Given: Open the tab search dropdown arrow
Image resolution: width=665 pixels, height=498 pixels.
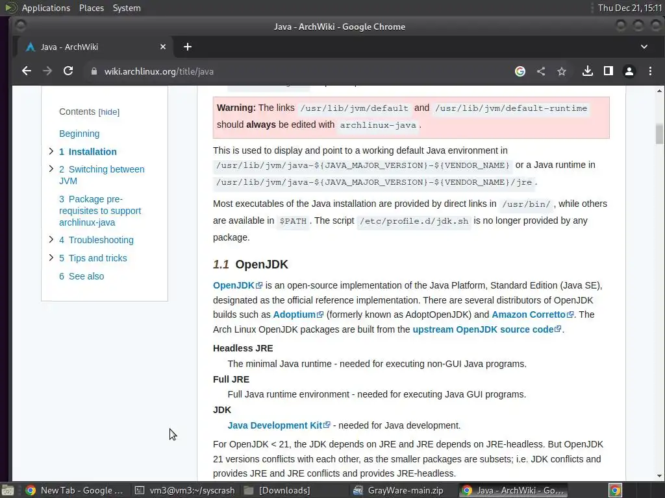Looking at the screenshot, I should [644, 47].
